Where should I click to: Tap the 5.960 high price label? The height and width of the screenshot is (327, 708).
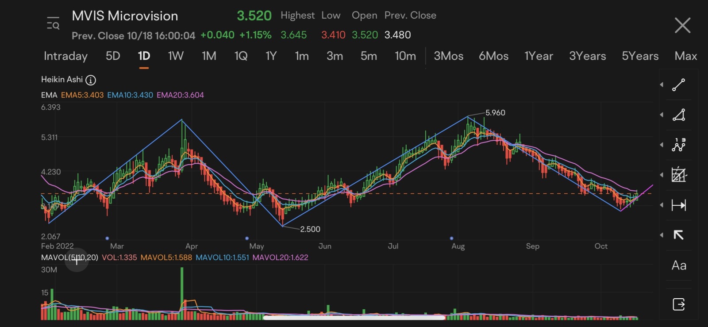tap(495, 113)
